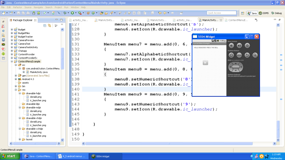Image resolution: width=285 pixels, height=160 pixels.
Task: Click the Home hardware button in emulator
Action: pos(231,55)
